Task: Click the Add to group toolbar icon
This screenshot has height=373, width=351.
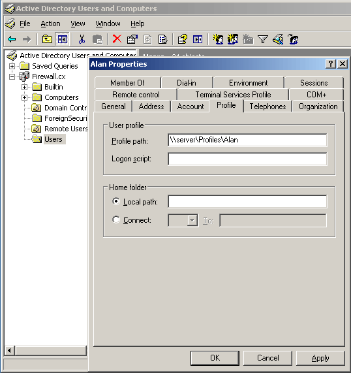Action: pos(293,39)
